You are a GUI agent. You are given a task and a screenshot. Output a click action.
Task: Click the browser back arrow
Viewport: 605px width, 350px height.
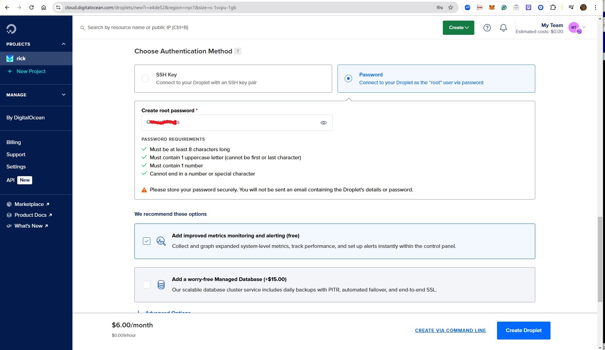click(x=7, y=7)
